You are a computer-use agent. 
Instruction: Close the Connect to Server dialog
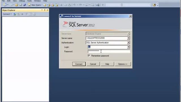(x=130, y=16)
